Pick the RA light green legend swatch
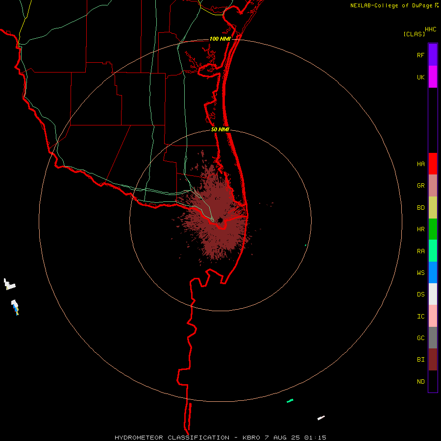 433,251
